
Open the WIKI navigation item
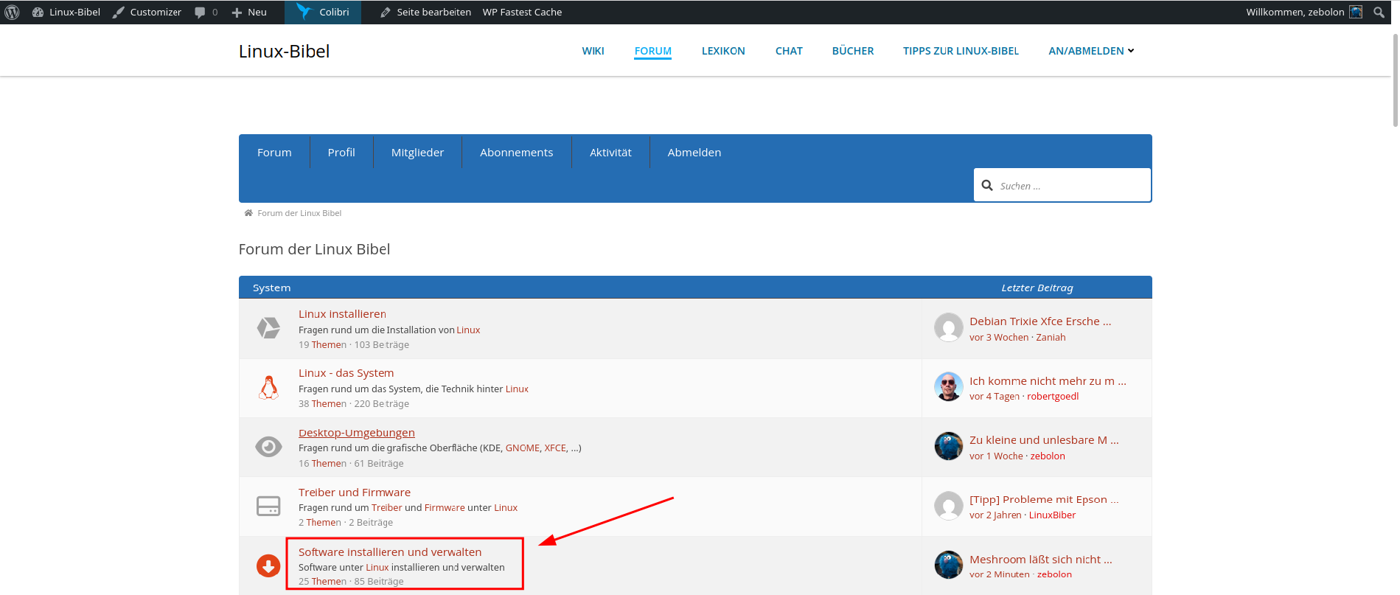pos(593,51)
